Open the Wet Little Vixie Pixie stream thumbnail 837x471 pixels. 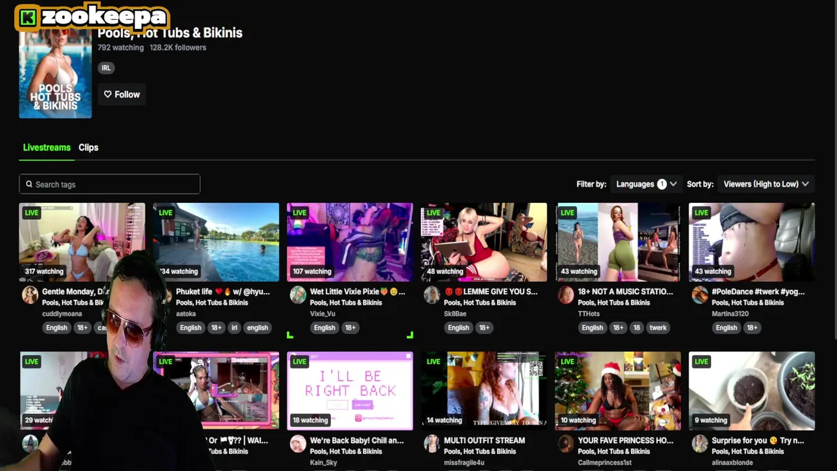click(x=350, y=242)
